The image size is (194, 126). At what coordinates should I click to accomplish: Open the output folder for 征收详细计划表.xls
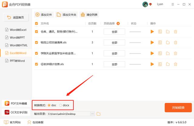click(168, 64)
